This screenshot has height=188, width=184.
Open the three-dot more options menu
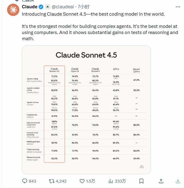coord(178,7)
